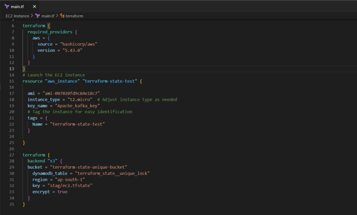Click required_providers on line 7
The image size is (357, 215).
tap(50, 32)
